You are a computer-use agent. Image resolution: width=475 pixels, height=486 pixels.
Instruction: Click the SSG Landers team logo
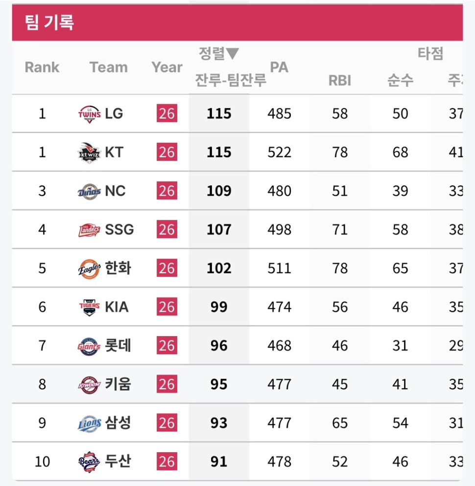(90, 230)
